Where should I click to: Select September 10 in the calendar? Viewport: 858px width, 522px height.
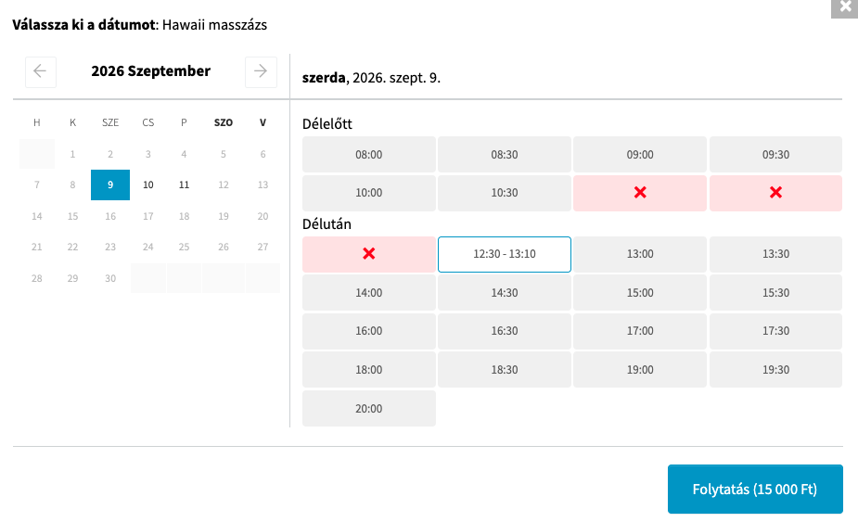(x=147, y=185)
